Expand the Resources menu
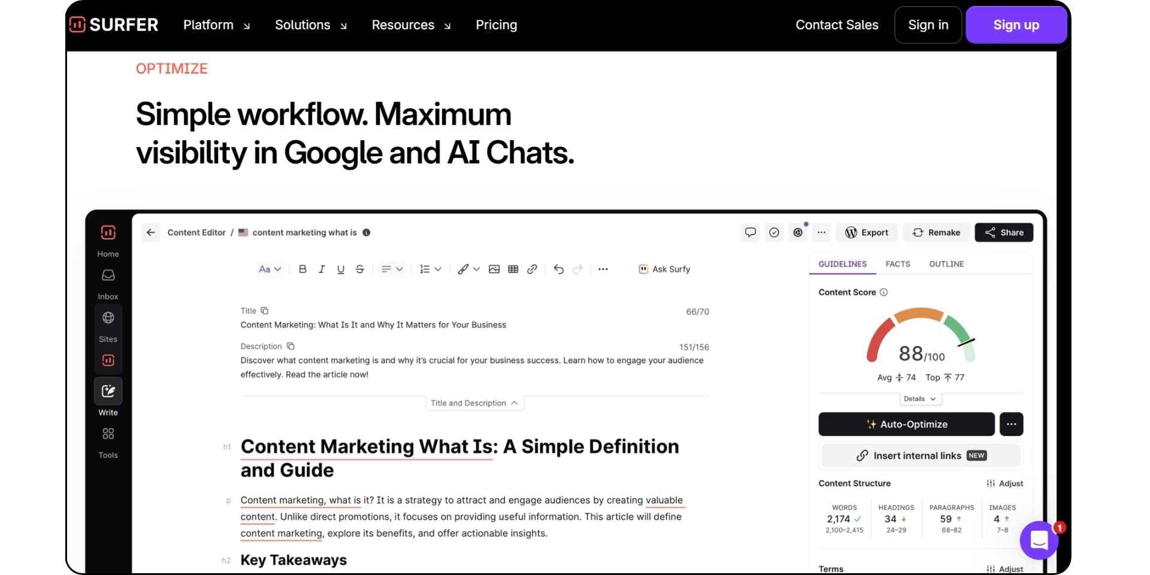 coord(411,25)
